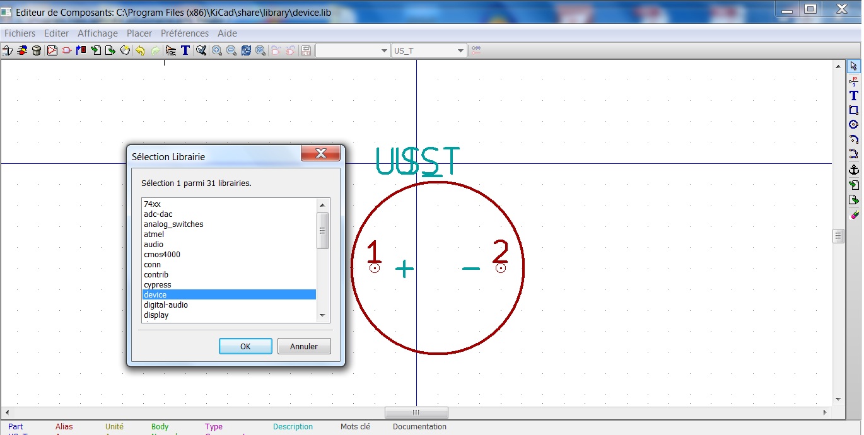Click the select working library icon
The image size is (864, 435).
(x=23, y=50)
